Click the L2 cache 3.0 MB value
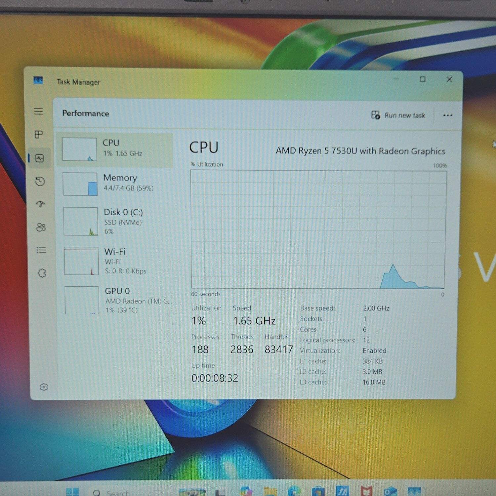 click(x=372, y=372)
